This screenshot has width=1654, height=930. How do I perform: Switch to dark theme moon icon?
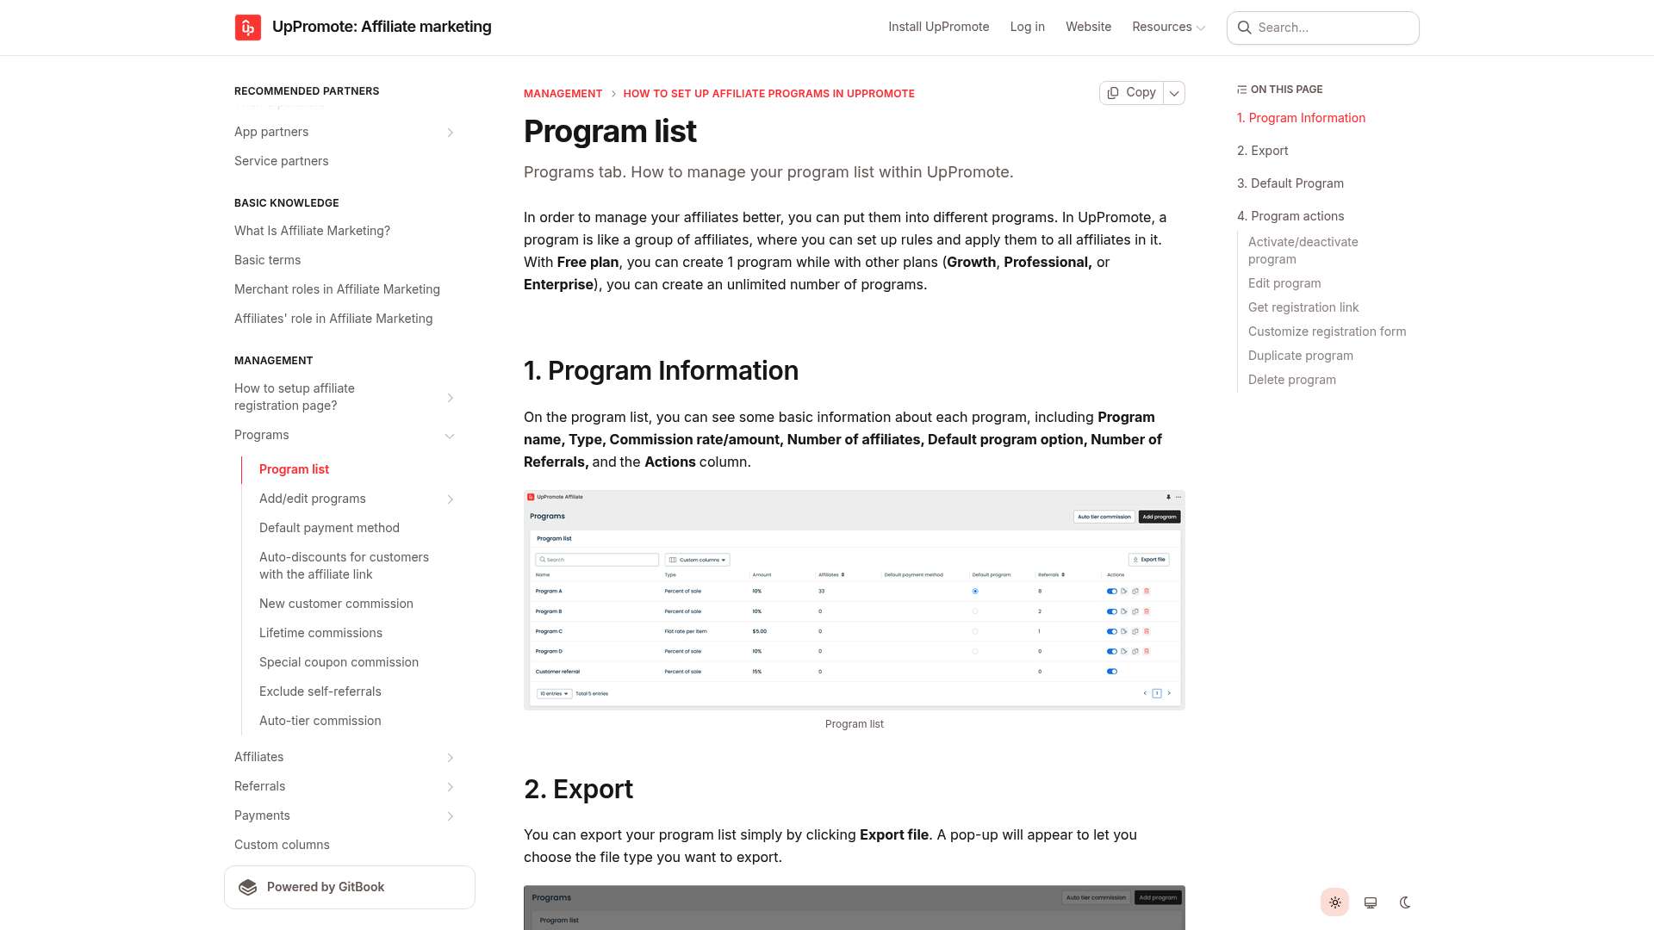point(1405,902)
